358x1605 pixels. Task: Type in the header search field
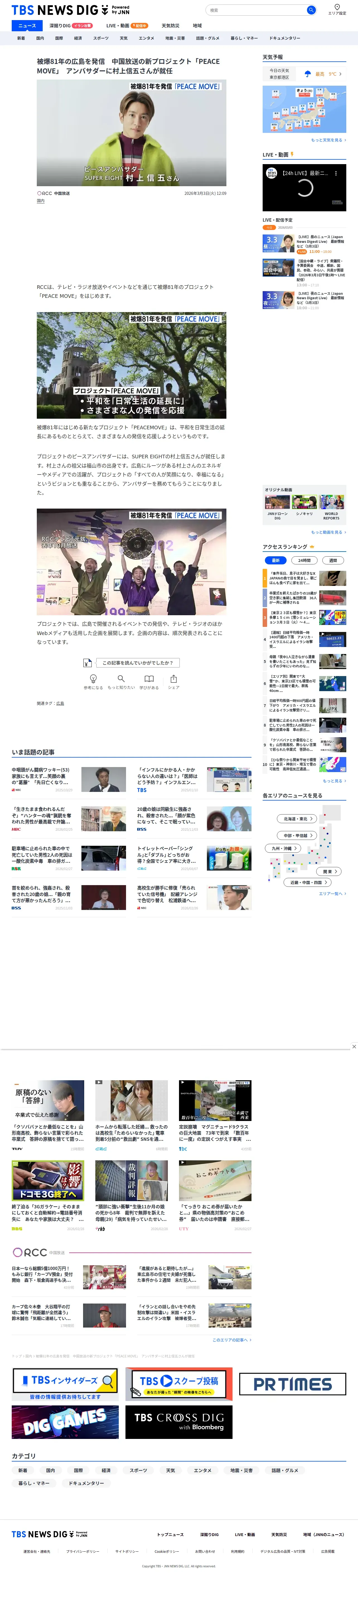[256, 10]
